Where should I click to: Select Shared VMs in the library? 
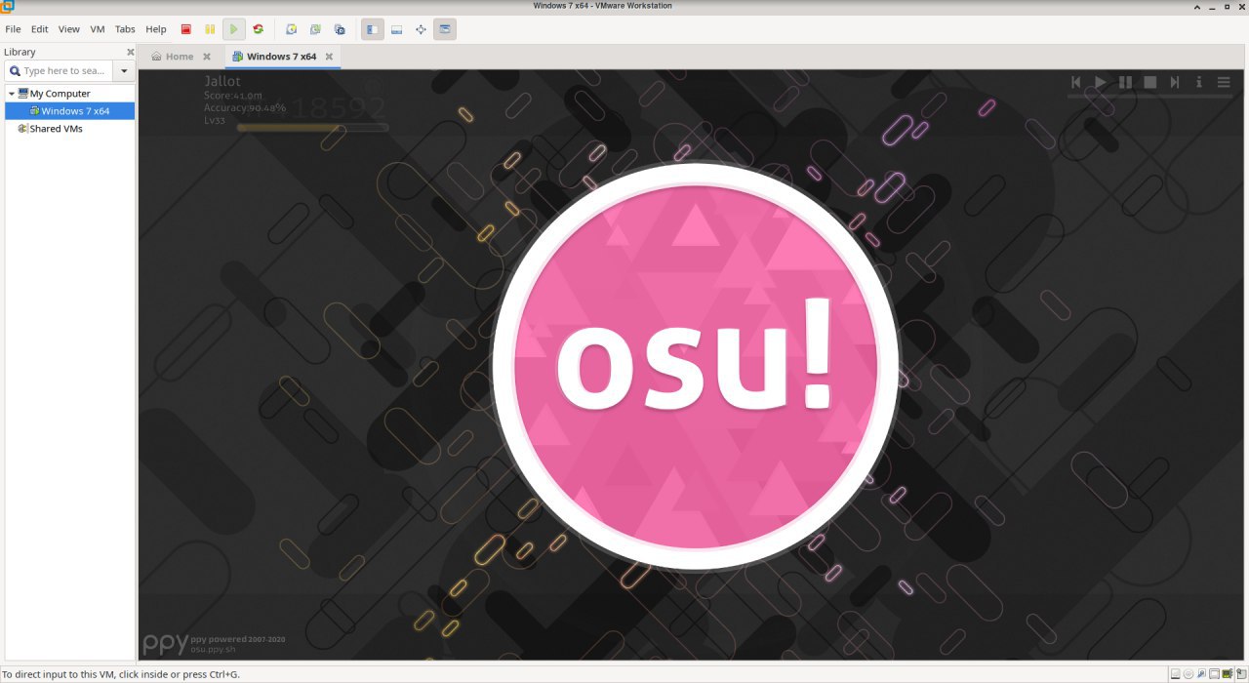click(56, 129)
